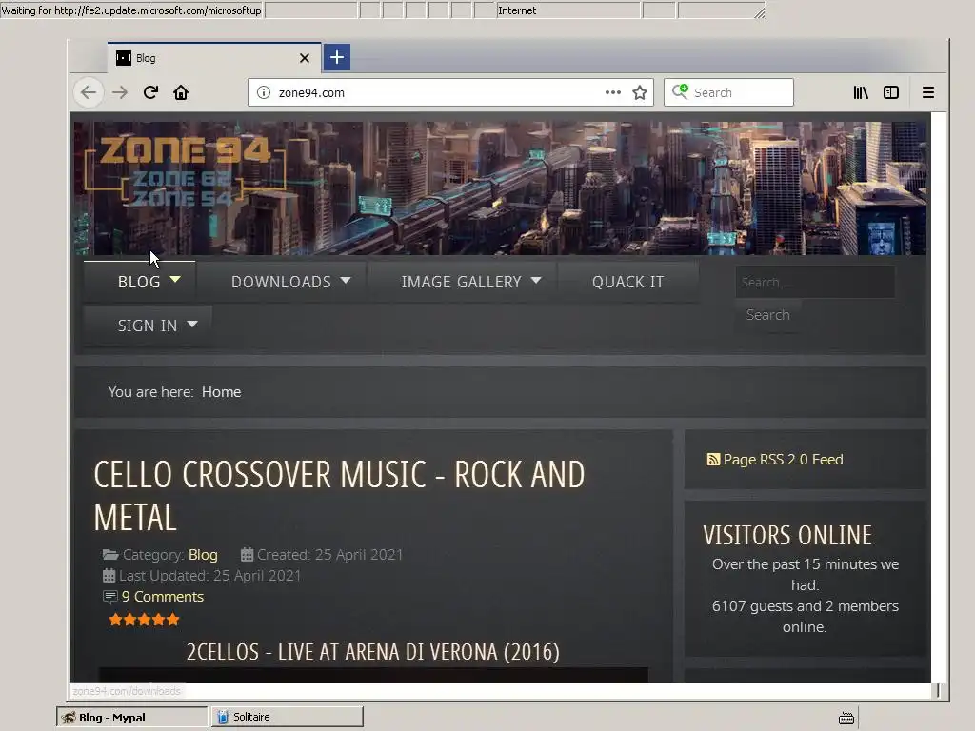Screen dimensions: 975x731
Task: Click the Waiting for update.microsoft.com status text
Action: (x=131, y=10)
